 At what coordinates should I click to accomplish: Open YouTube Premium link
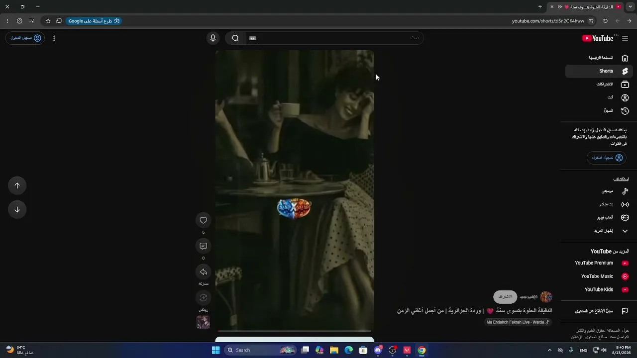(x=599, y=263)
